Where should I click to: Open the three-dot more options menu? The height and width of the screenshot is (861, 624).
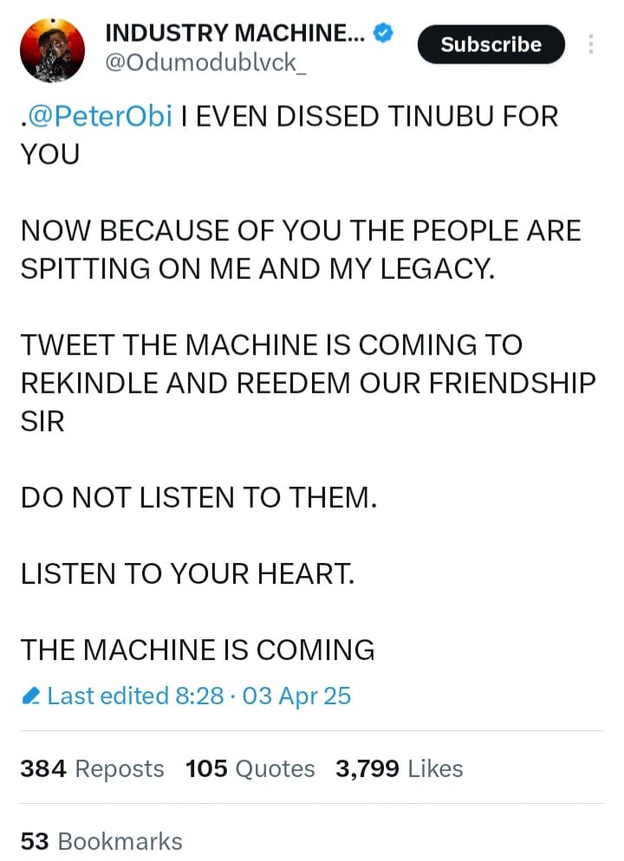pyautogui.click(x=591, y=44)
